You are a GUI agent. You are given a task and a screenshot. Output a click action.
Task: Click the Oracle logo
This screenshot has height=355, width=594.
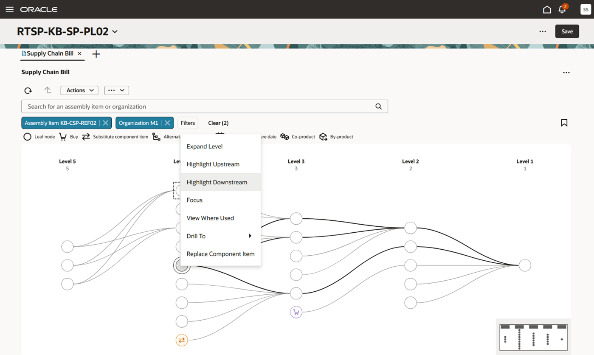[39, 9]
